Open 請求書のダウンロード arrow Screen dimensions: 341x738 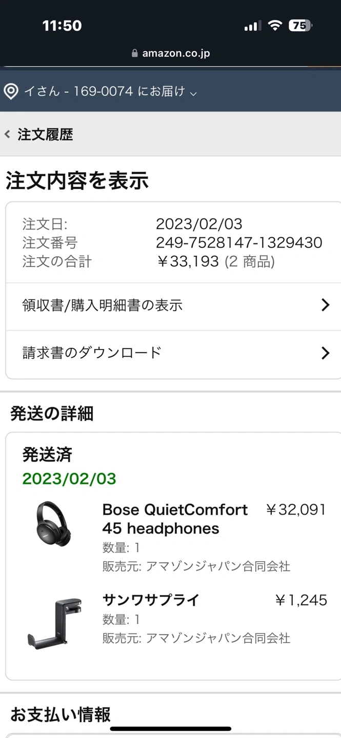pyautogui.click(x=325, y=353)
